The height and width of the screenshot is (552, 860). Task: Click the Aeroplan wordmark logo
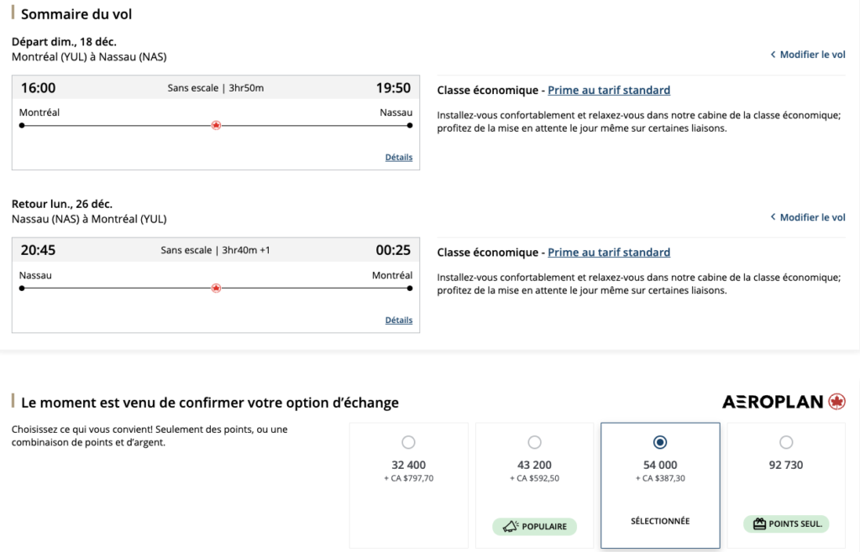[773, 402]
